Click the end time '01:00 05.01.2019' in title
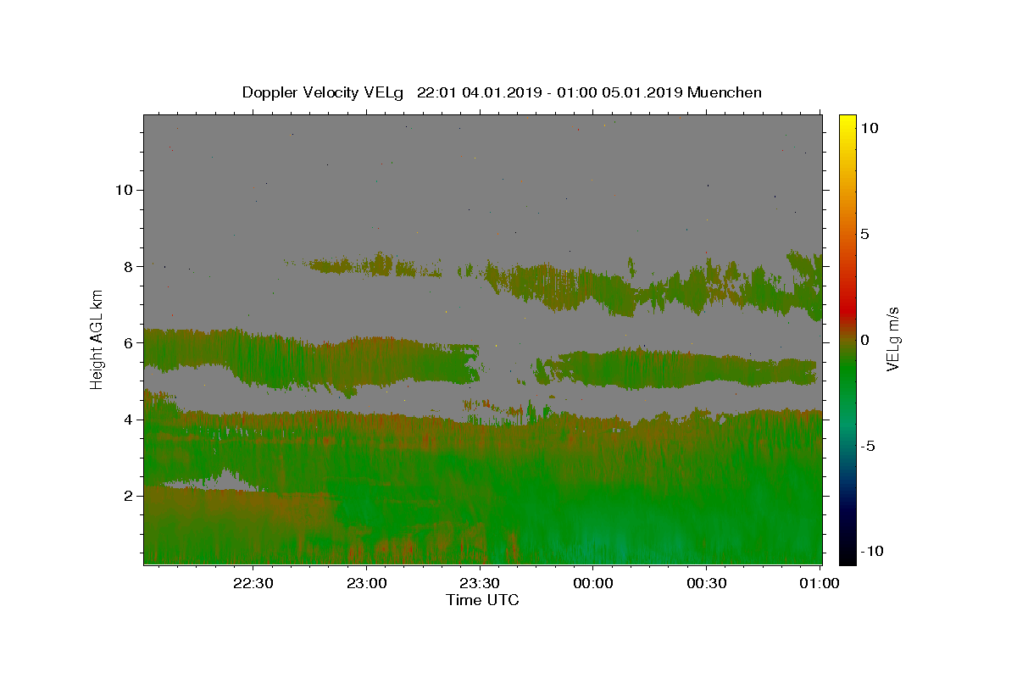The width and height of the screenshot is (1017, 678). (x=620, y=92)
